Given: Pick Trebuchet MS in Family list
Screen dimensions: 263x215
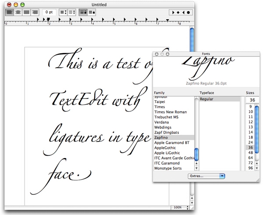Looking at the screenshot, I should [x=174, y=117].
